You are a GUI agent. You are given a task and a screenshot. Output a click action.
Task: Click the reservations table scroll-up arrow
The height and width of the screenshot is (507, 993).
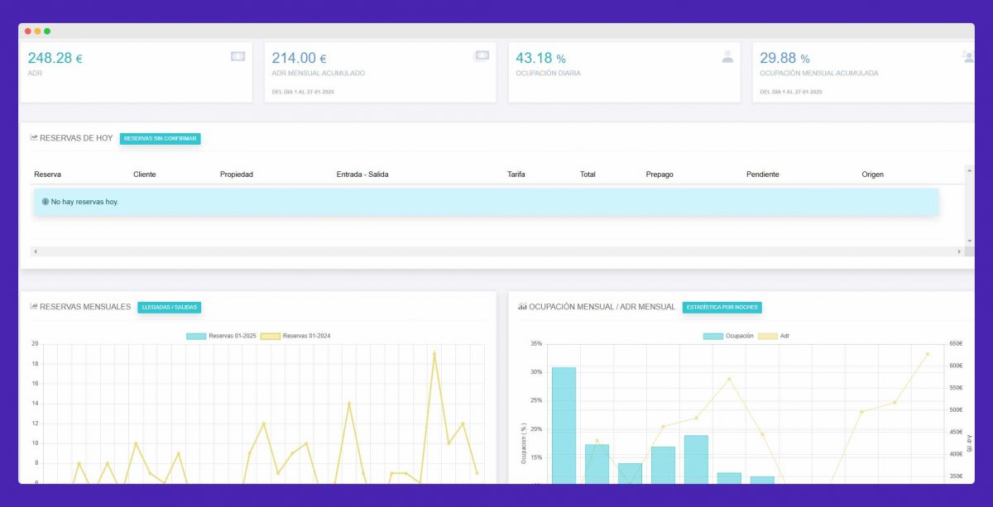click(969, 170)
